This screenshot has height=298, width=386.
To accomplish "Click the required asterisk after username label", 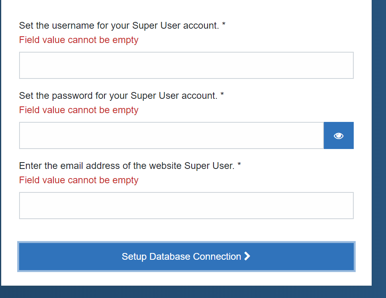I will pyautogui.click(x=223, y=24).
